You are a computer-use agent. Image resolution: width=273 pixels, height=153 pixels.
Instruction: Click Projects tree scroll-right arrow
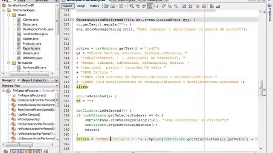(x=52, y=74)
